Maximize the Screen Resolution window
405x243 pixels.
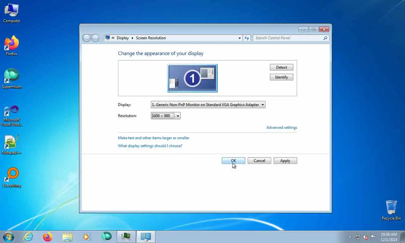point(313,29)
